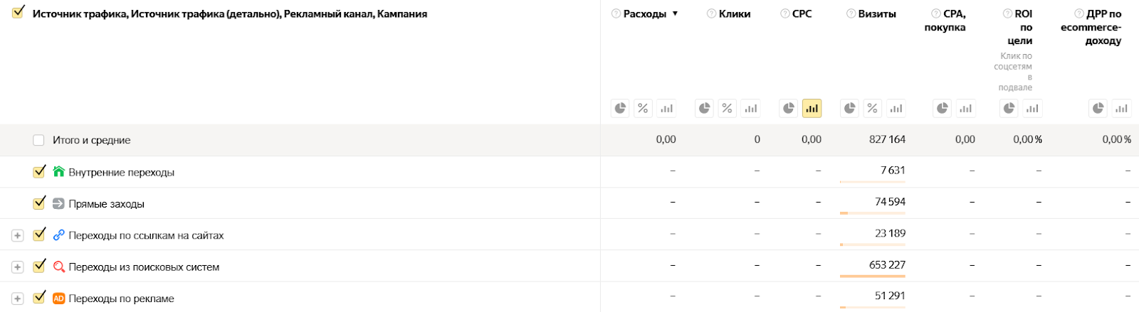Screen dimensions: 1139x312
Task: Expand Переходы по ссылкам на сайтах row
Action: (18, 235)
